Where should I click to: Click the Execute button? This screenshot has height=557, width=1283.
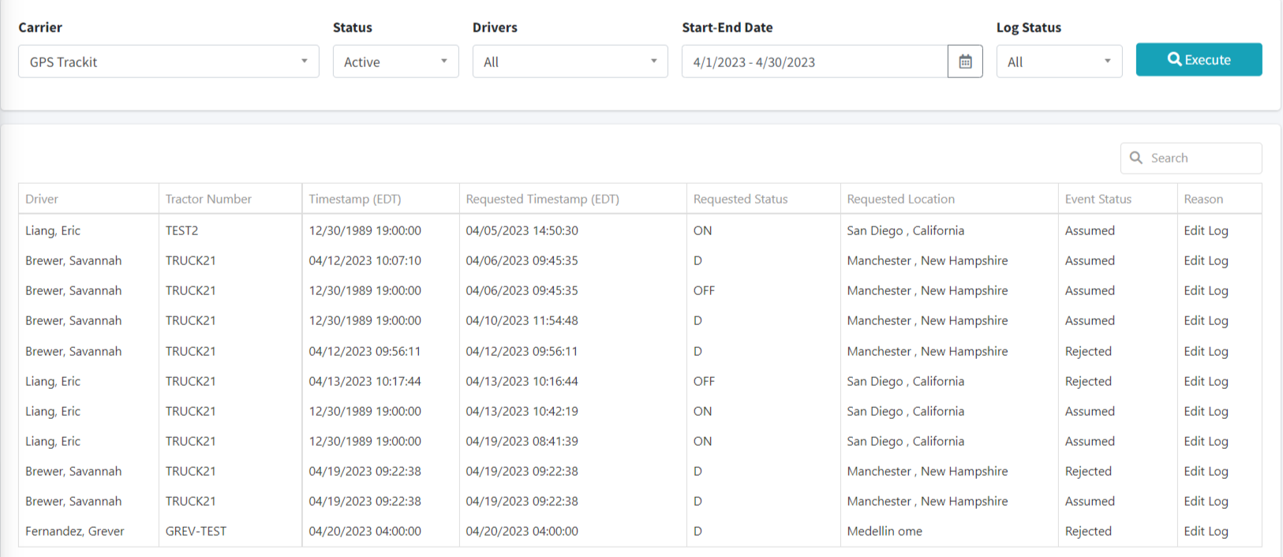(1199, 60)
